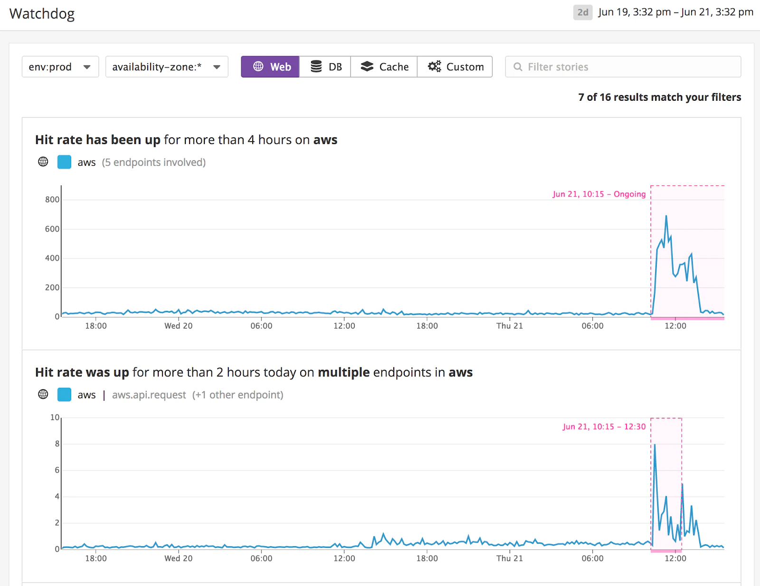The width and height of the screenshot is (760, 586).
Task: Click the layered Cache icon
Action: click(367, 67)
